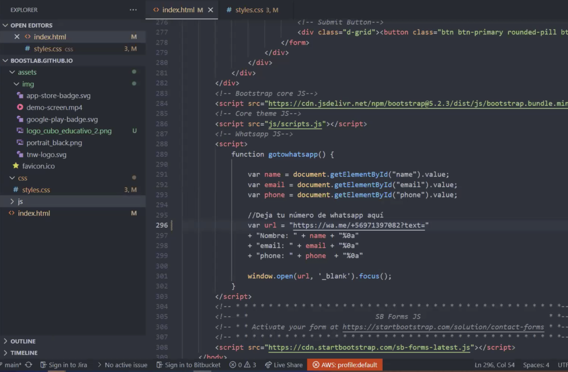Viewport: 568px width, 372px height.
Task: Close index.html editor tab
Action: click(210, 10)
